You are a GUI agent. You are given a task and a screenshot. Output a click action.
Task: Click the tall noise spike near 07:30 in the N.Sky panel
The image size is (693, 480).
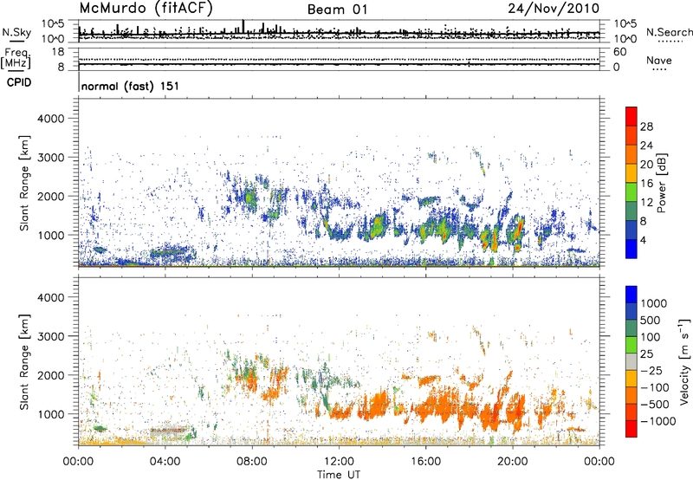click(x=243, y=27)
